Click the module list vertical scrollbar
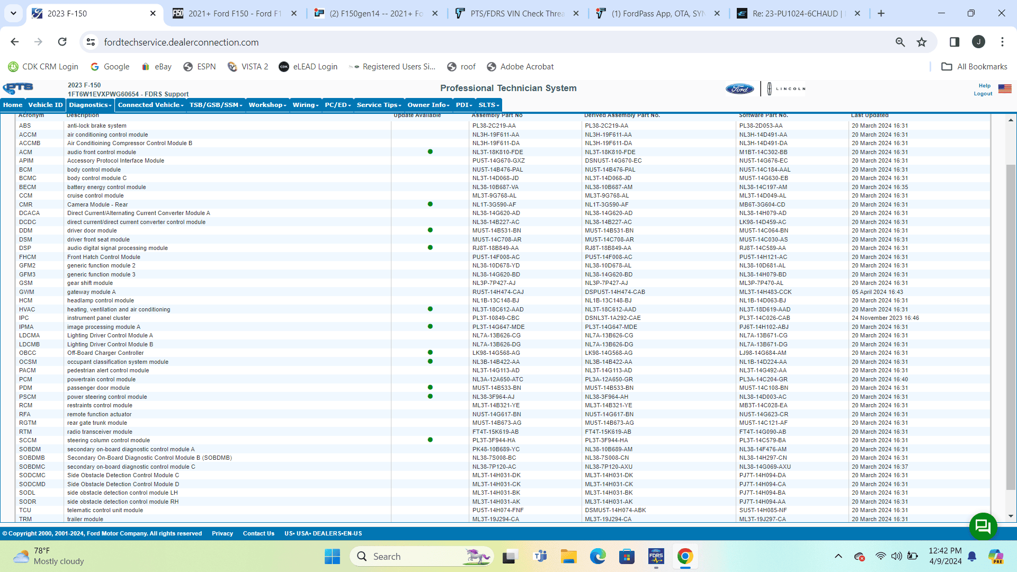Viewport: 1017px width, 572px height. click(x=1011, y=318)
